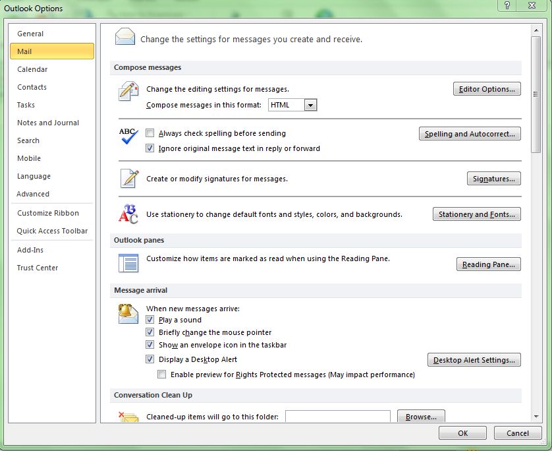Open Stationery and Fonts dialog

point(477,214)
